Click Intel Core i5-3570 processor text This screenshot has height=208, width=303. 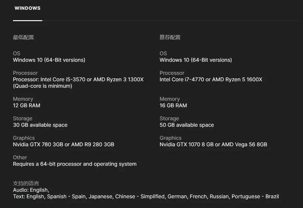point(78,79)
